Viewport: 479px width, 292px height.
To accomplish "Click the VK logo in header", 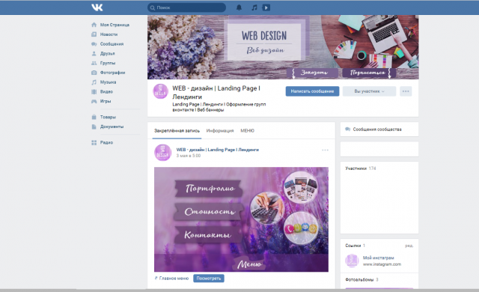I will (x=97, y=7).
